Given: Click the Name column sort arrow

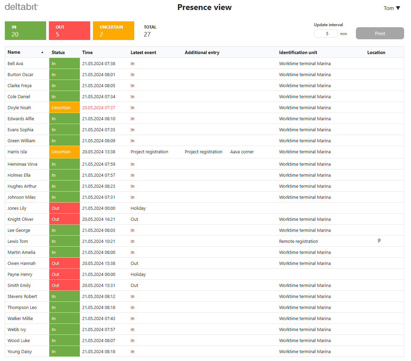Looking at the screenshot, I should (x=42, y=52).
